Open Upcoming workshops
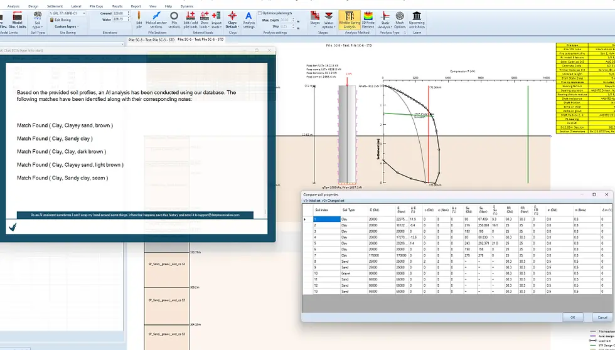This screenshot has width=615, height=350. click(417, 20)
